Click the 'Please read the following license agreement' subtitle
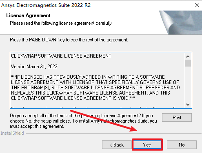Viewport: 202px width, 153px height. pyautogui.click(x=61, y=23)
